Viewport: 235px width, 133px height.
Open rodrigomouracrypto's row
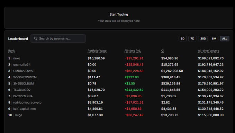(x=27, y=103)
